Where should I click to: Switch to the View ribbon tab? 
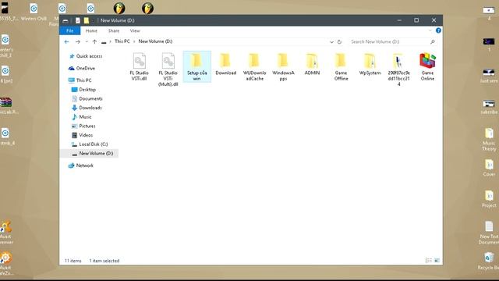click(135, 30)
